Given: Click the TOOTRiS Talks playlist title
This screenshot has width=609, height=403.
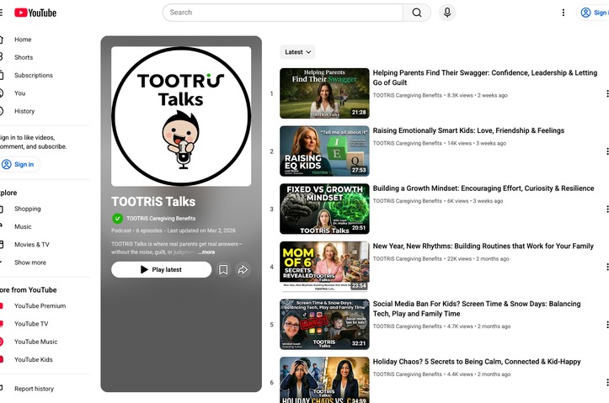Looking at the screenshot, I should coord(153,202).
